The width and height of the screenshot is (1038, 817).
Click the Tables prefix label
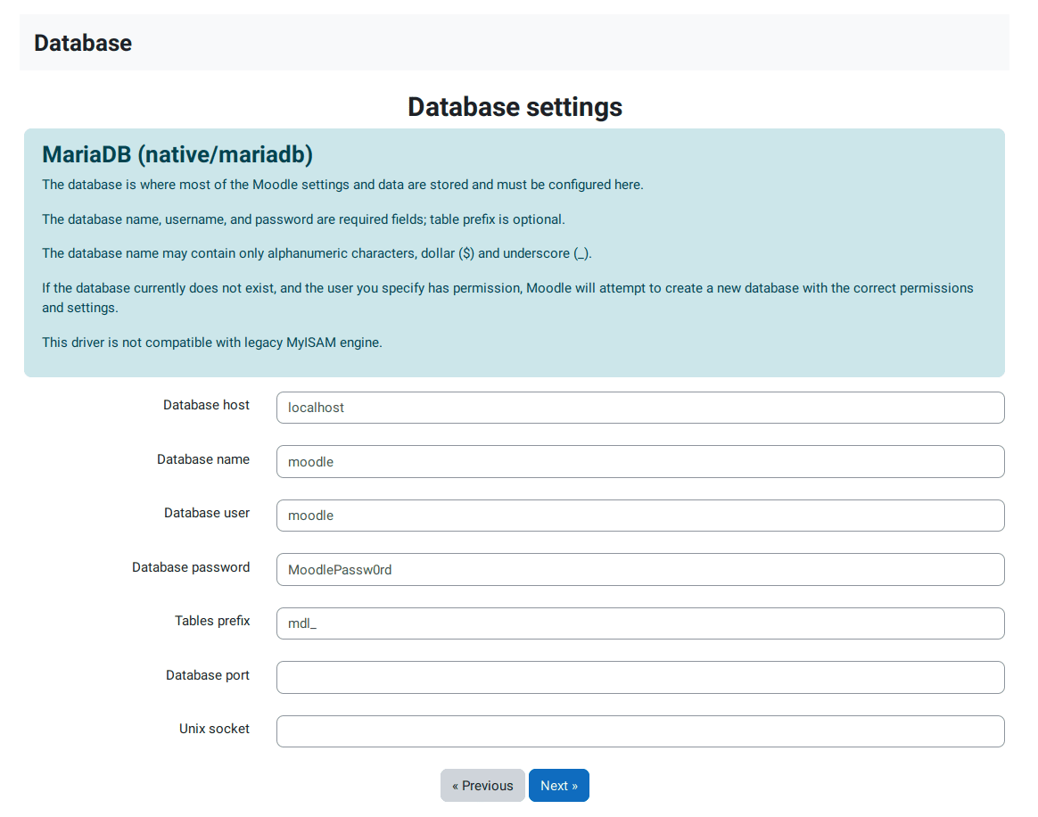pyautogui.click(x=212, y=621)
